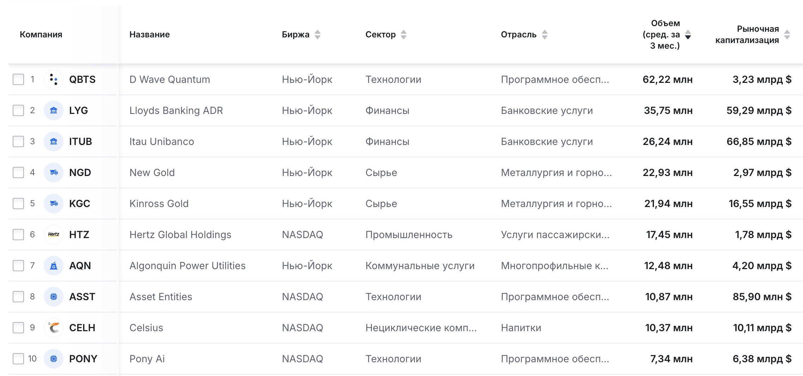
Task: Open the NGD ticker link
Action: (x=80, y=172)
